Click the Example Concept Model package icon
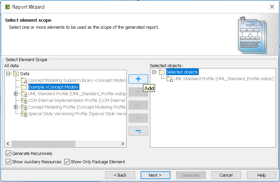280x182 pixels. 24,87
